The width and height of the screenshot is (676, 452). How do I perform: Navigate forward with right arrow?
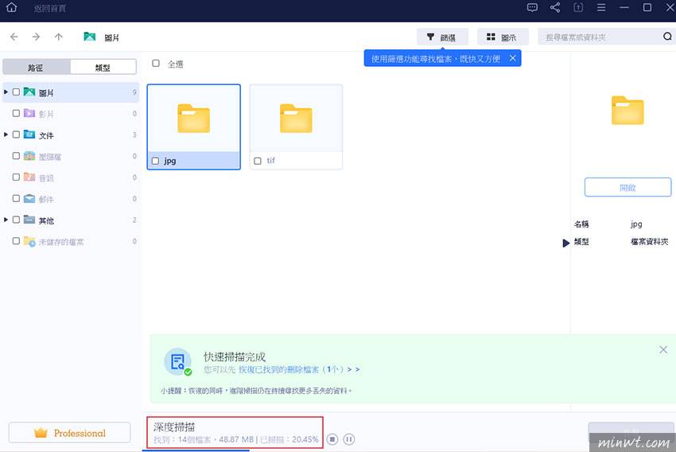point(37,37)
